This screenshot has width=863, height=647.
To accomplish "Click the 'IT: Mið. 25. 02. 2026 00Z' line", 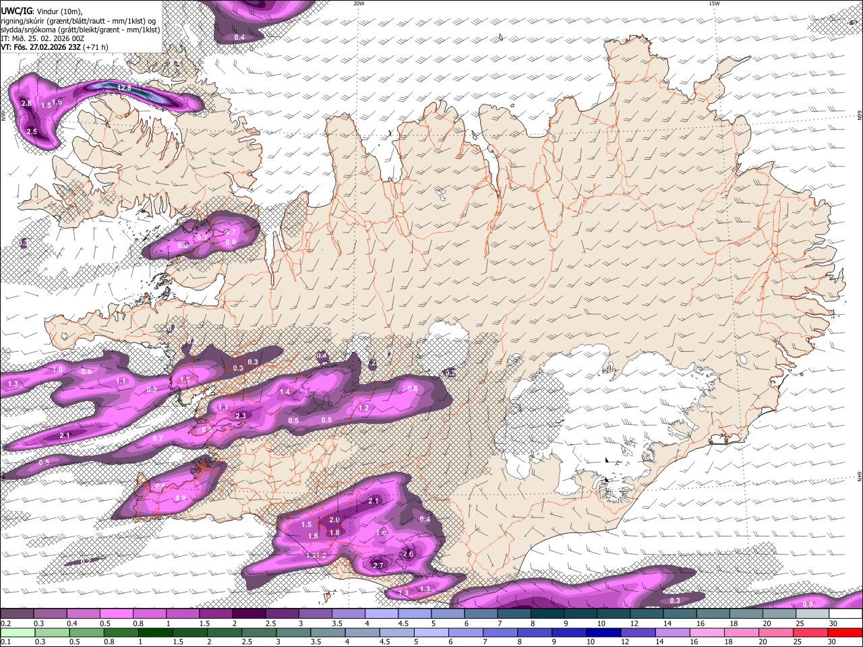I will [x=42, y=38].
